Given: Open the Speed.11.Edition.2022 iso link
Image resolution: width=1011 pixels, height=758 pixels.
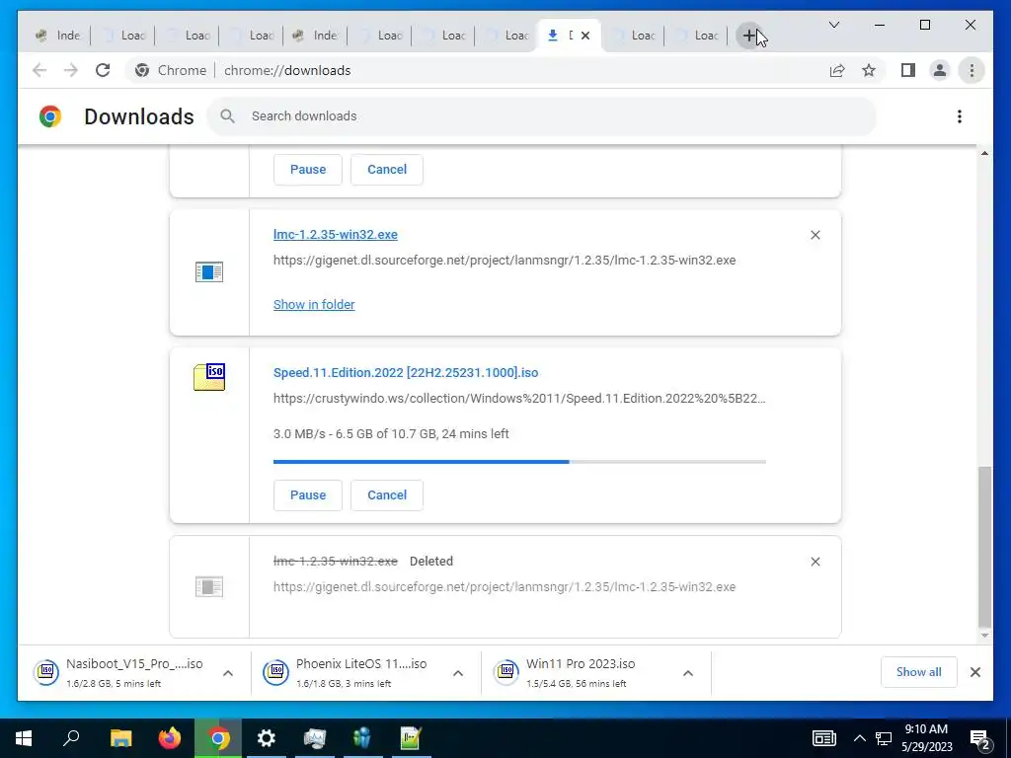Looking at the screenshot, I should click(406, 372).
